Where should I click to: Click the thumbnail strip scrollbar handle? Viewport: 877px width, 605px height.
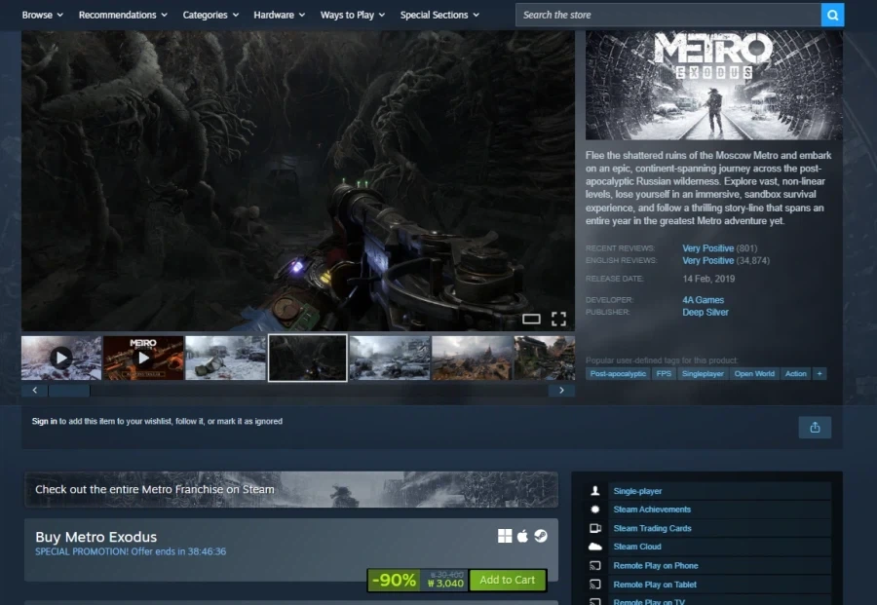pyautogui.click(x=69, y=391)
